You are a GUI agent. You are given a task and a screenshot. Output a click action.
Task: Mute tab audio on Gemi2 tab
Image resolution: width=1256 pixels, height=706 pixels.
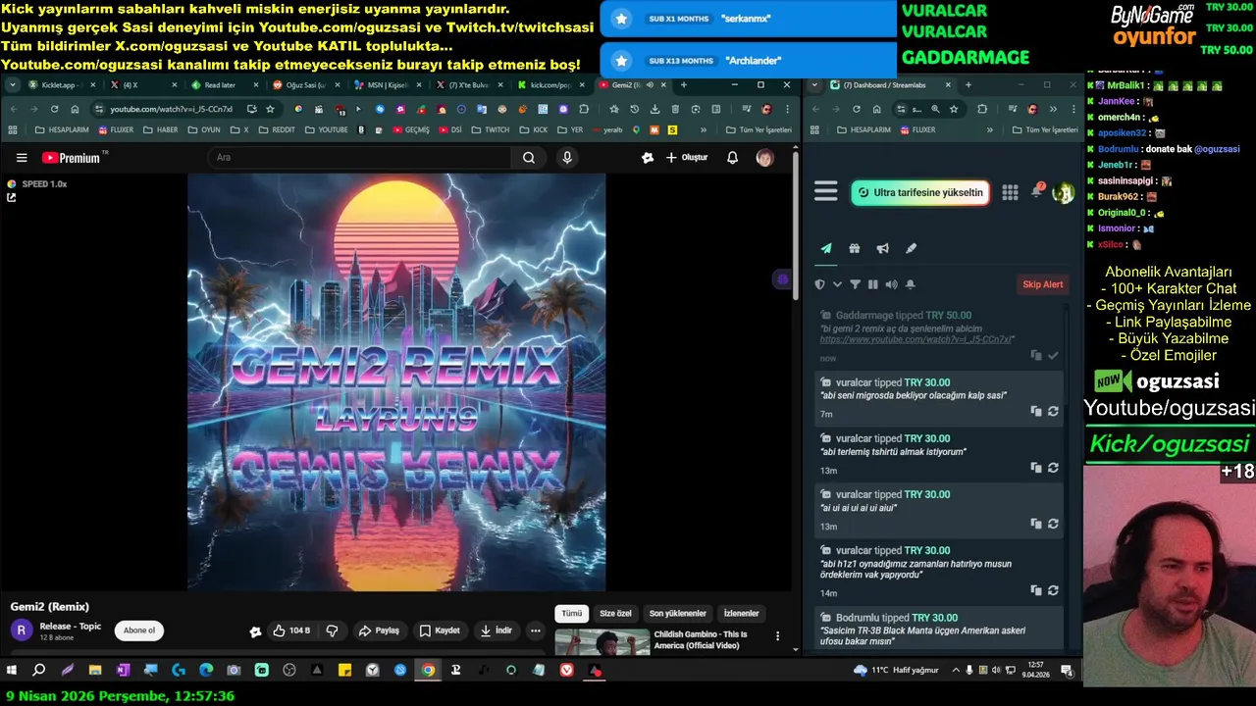[x=649, y=85]
